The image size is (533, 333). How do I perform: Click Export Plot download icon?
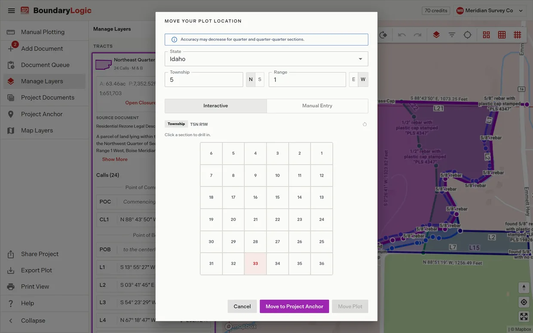point(11,270)
